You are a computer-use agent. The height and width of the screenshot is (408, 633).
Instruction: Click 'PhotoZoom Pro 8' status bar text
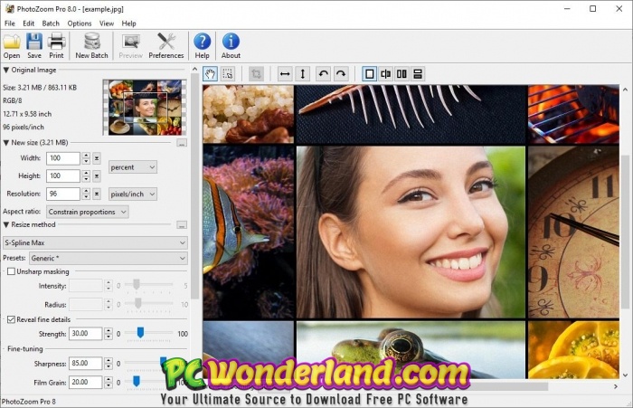click(x=29, y=402)
